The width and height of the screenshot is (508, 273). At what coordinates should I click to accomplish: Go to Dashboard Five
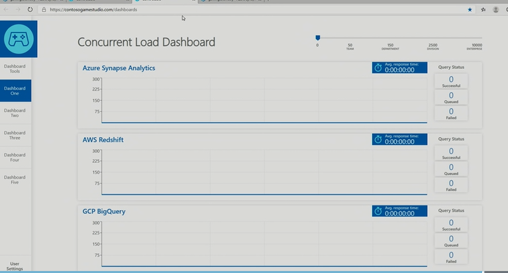15,180
